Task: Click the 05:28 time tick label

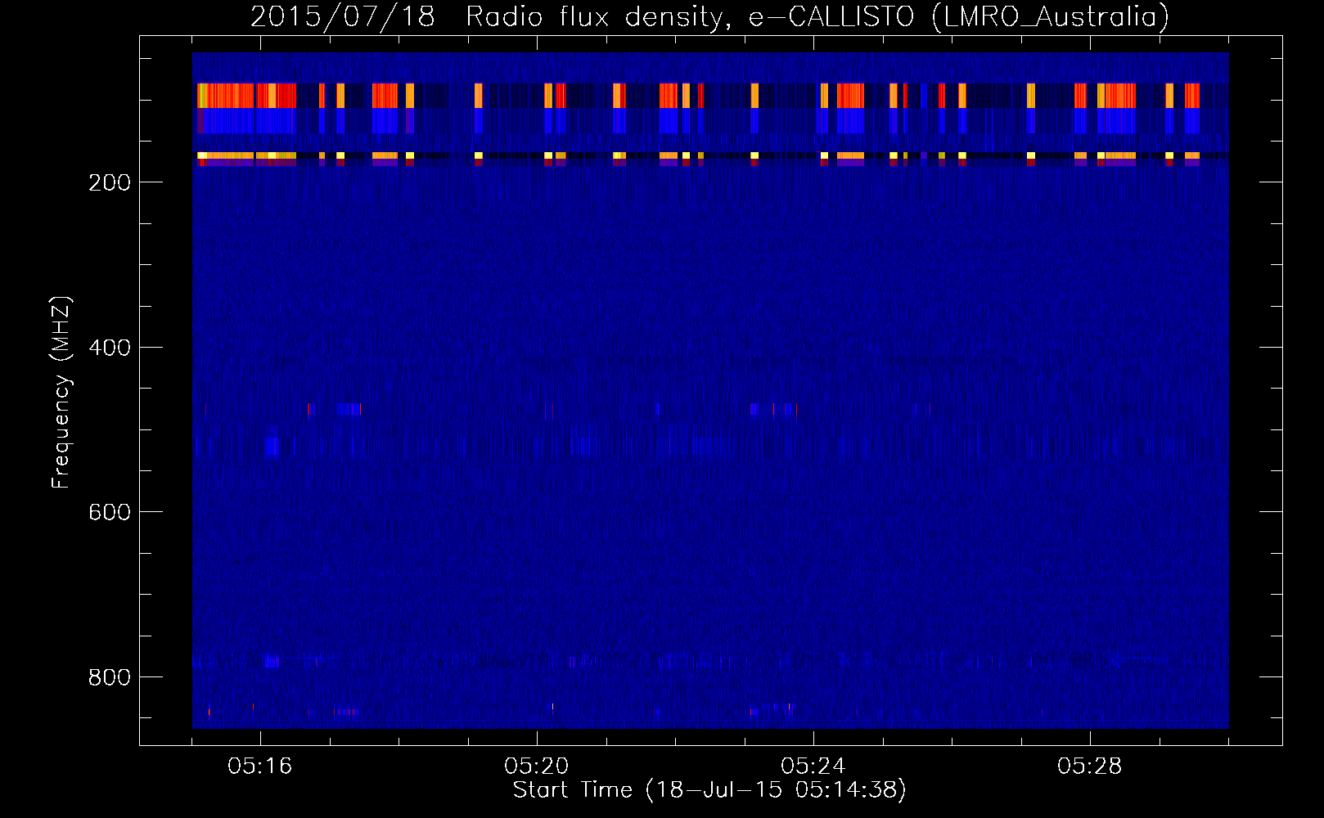Action: pyautogui.click(x=1090, y=766)
